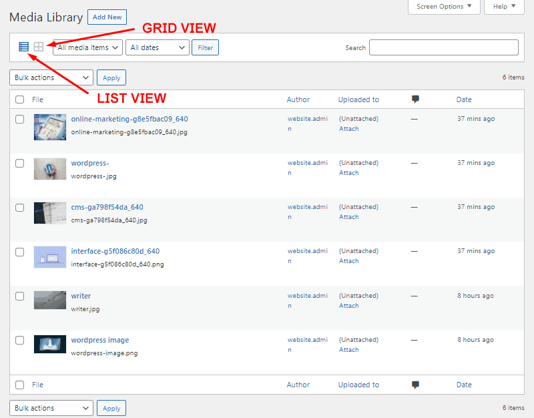Sort media by Date column

(x=464, y=99)
